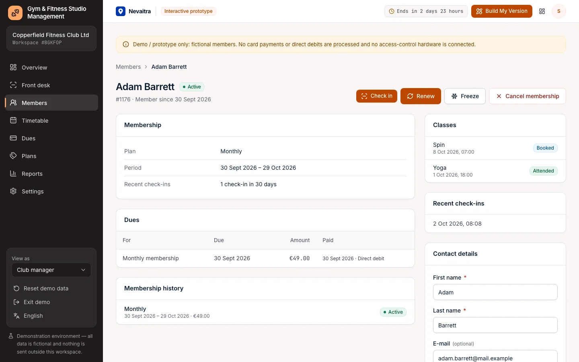Click the Attended status badge
579x362 pixels.
pyautogui.click(x=543, y=171)
